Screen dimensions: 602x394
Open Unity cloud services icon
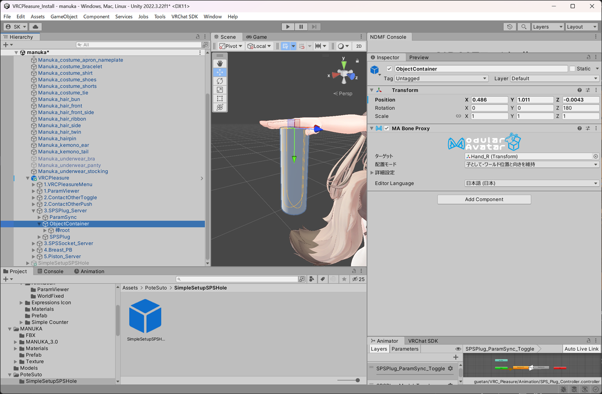(35, 27)
